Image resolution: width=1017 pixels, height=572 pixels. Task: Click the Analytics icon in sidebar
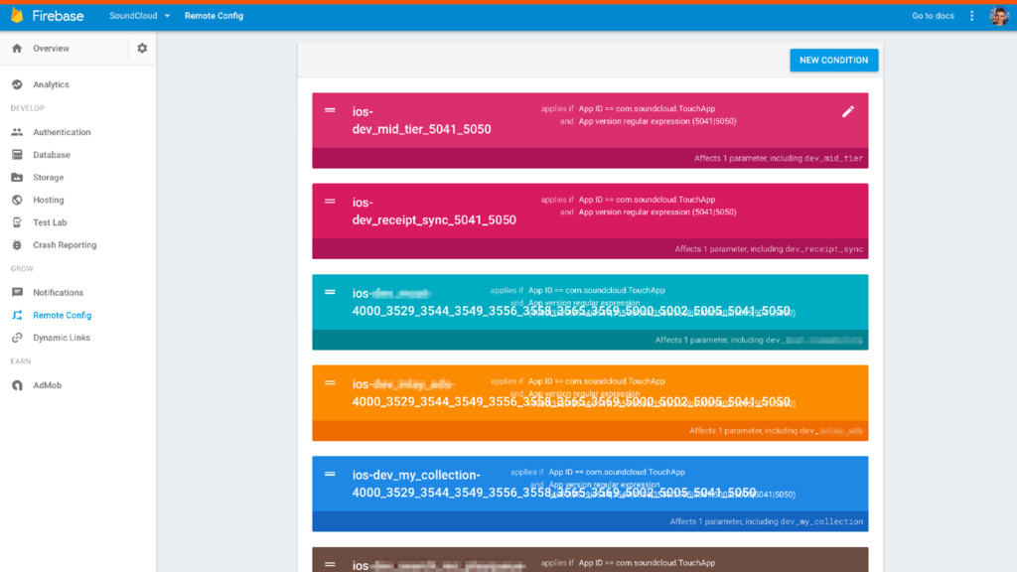(17, 84)
